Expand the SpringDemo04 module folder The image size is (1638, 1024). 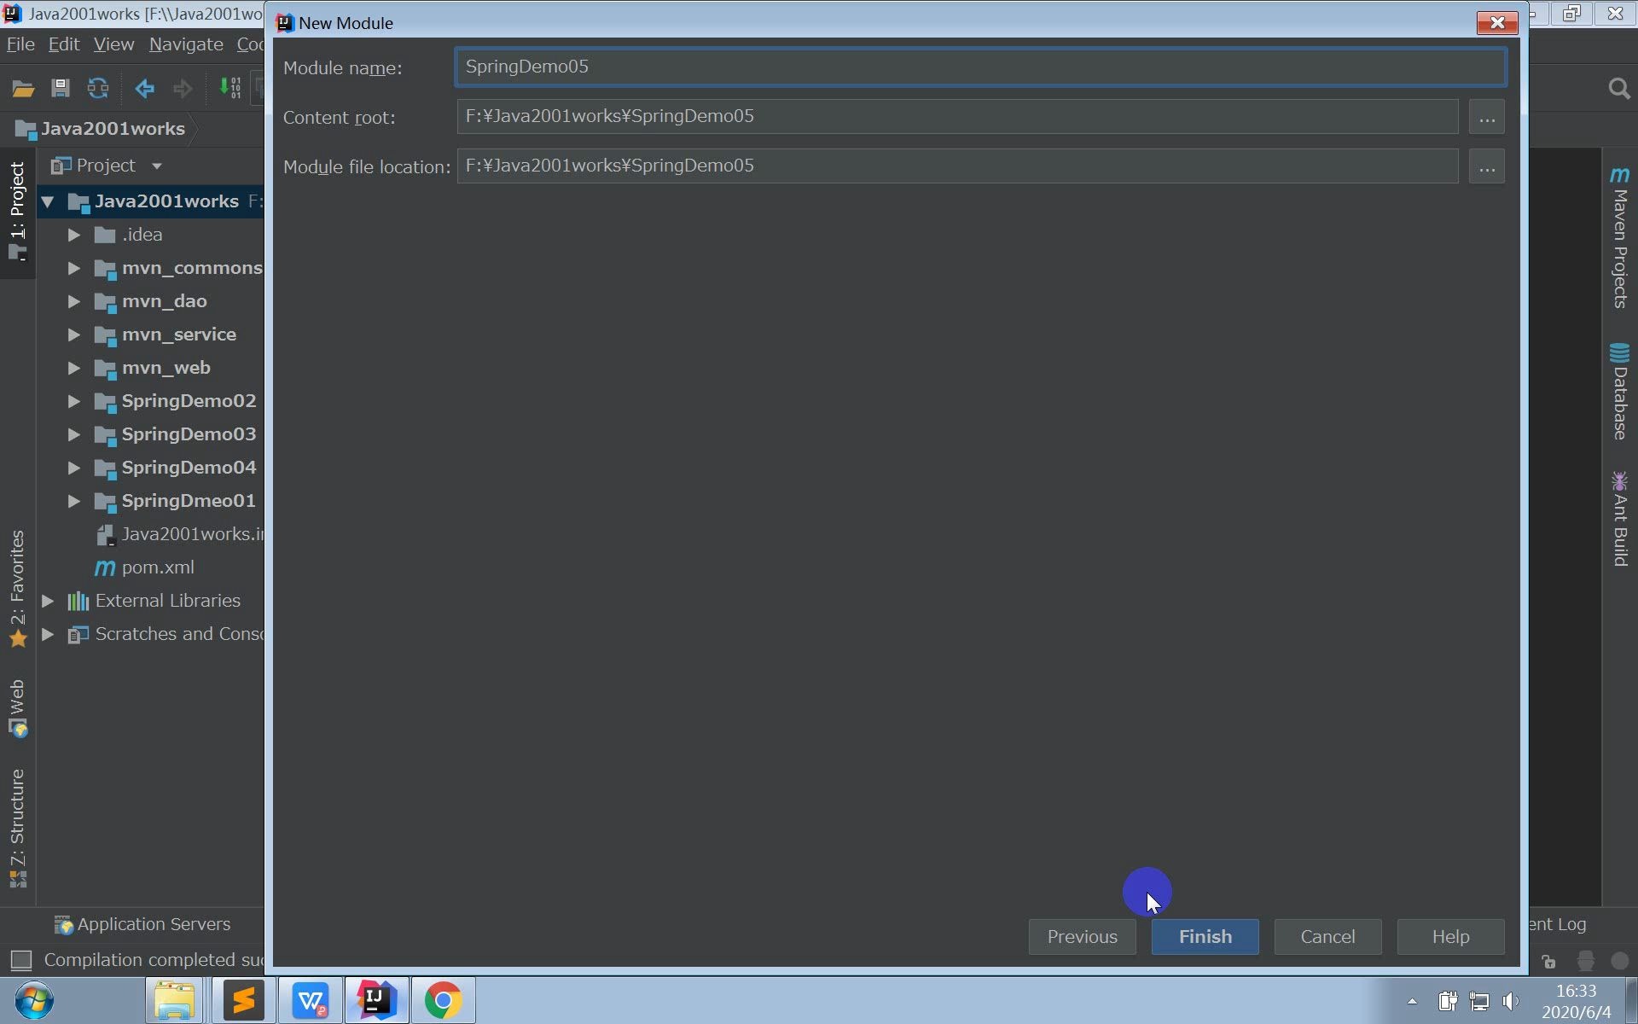point(74,468)
